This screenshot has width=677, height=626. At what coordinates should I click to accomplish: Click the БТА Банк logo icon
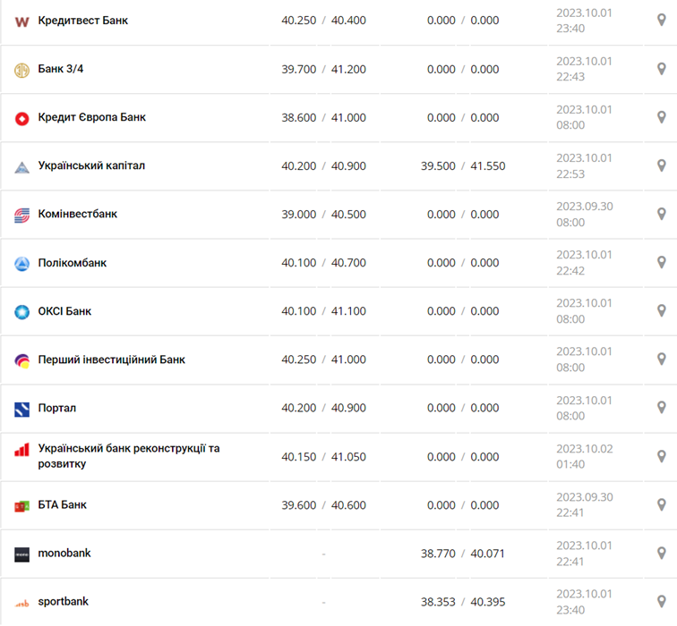click(22, 505)
